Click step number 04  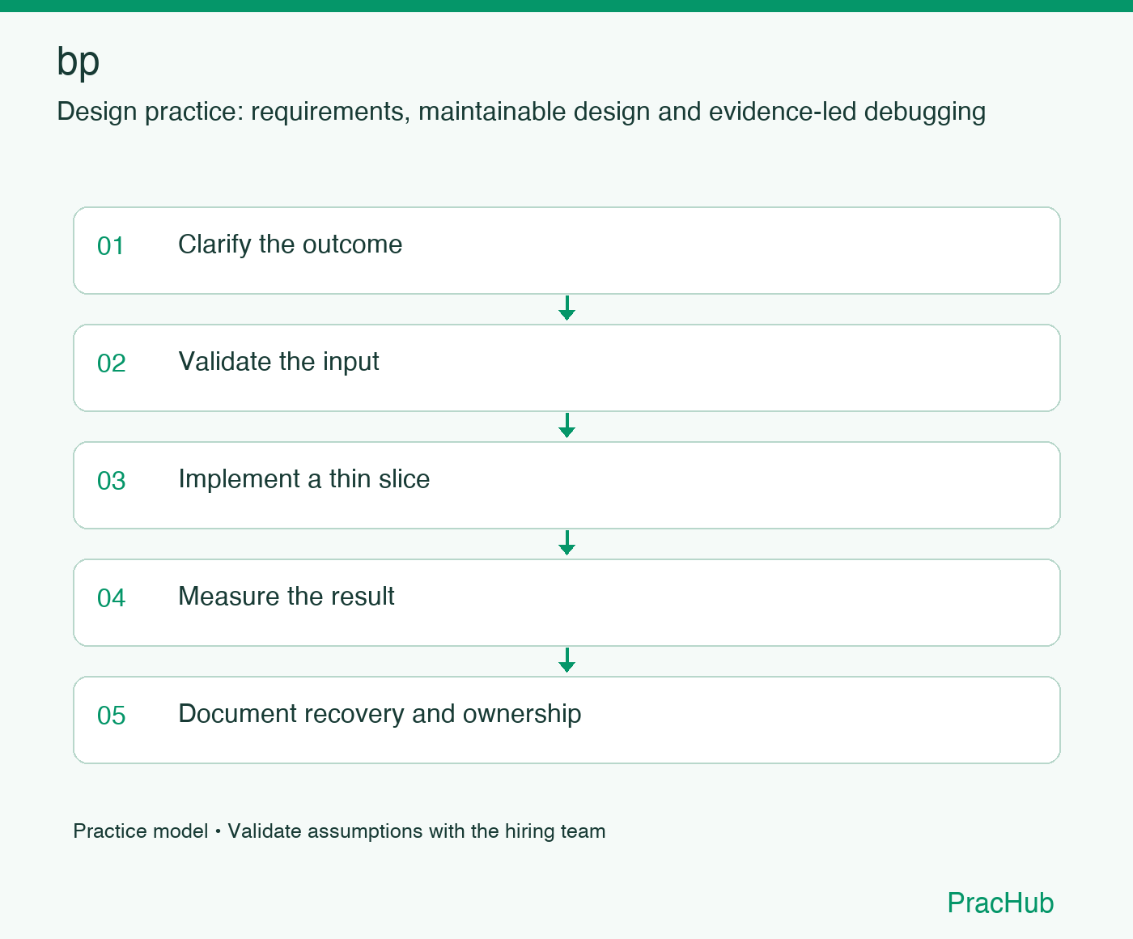112,598
